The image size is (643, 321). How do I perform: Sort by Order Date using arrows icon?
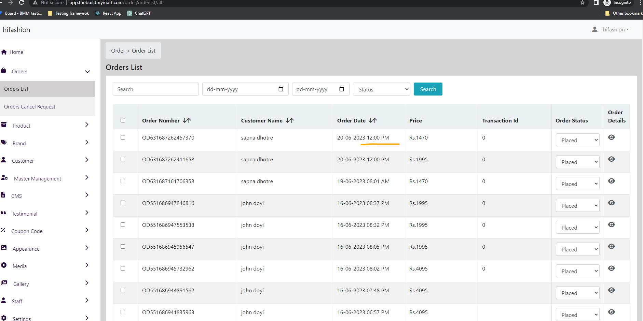click(373, 120)
